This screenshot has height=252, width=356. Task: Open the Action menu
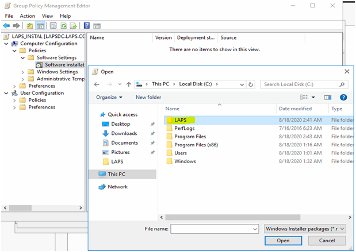28,16
